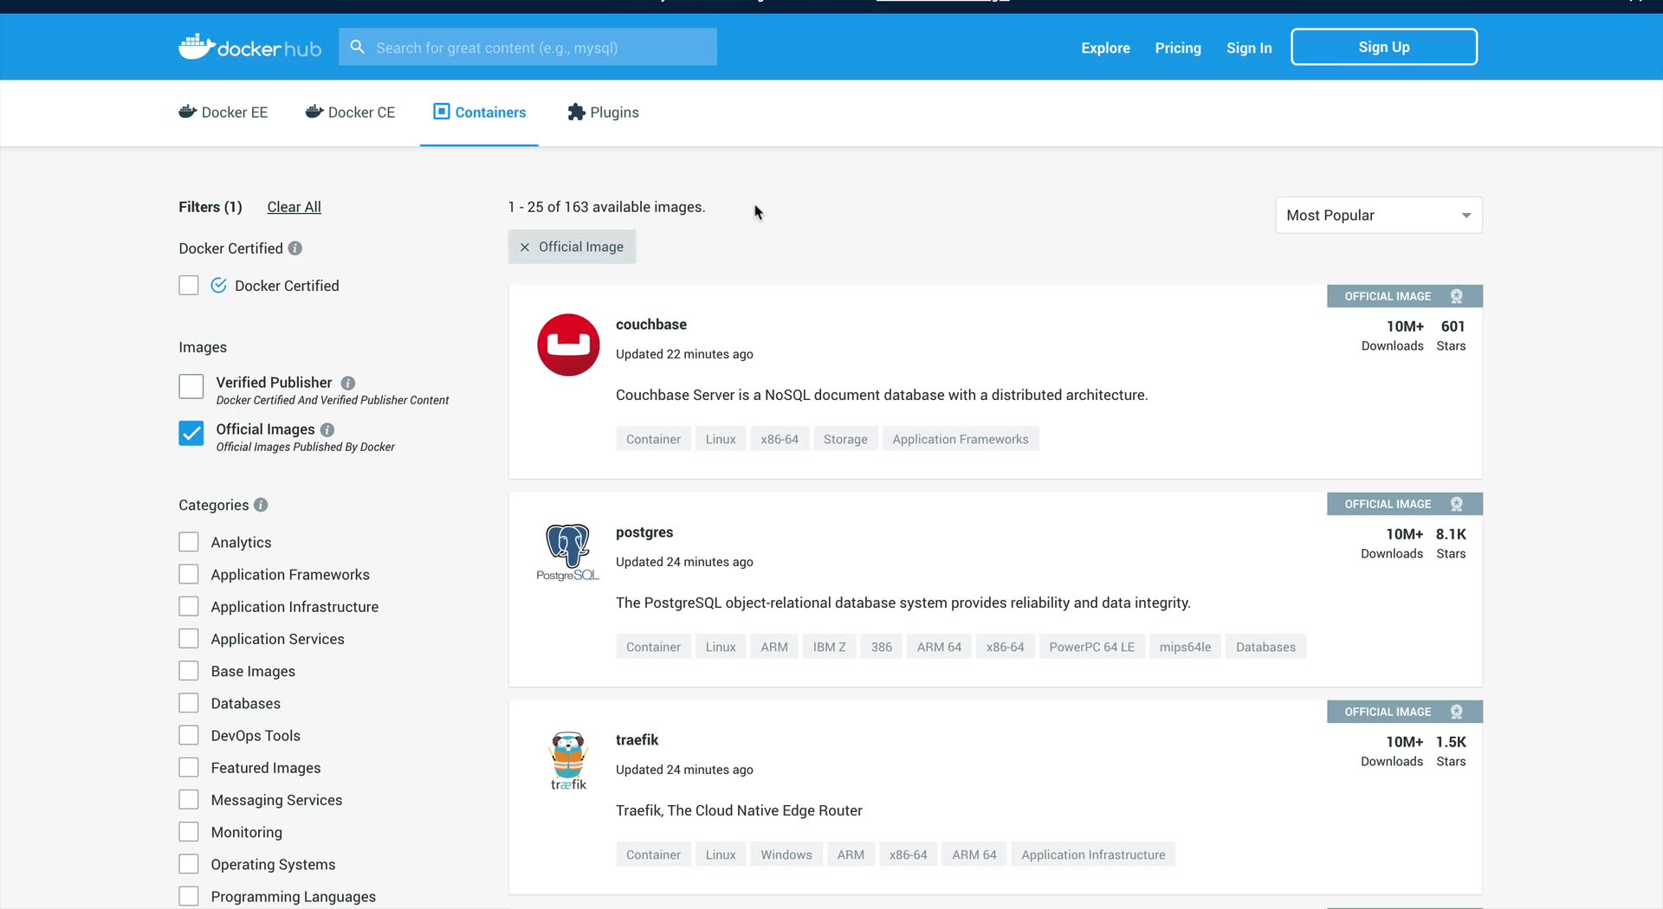
Task: Uncheck the Official Images checkbox
Action: pyautogui.click(x=191, y=433)
